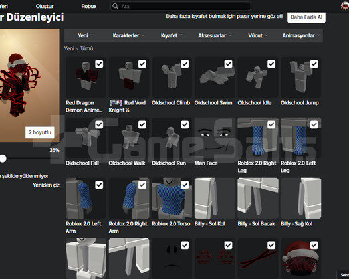The height and width of the screenshot is (279, 349).
Task: Choose the Oldschool Jump animation thumbnail
Action: [x=300, y=77]
